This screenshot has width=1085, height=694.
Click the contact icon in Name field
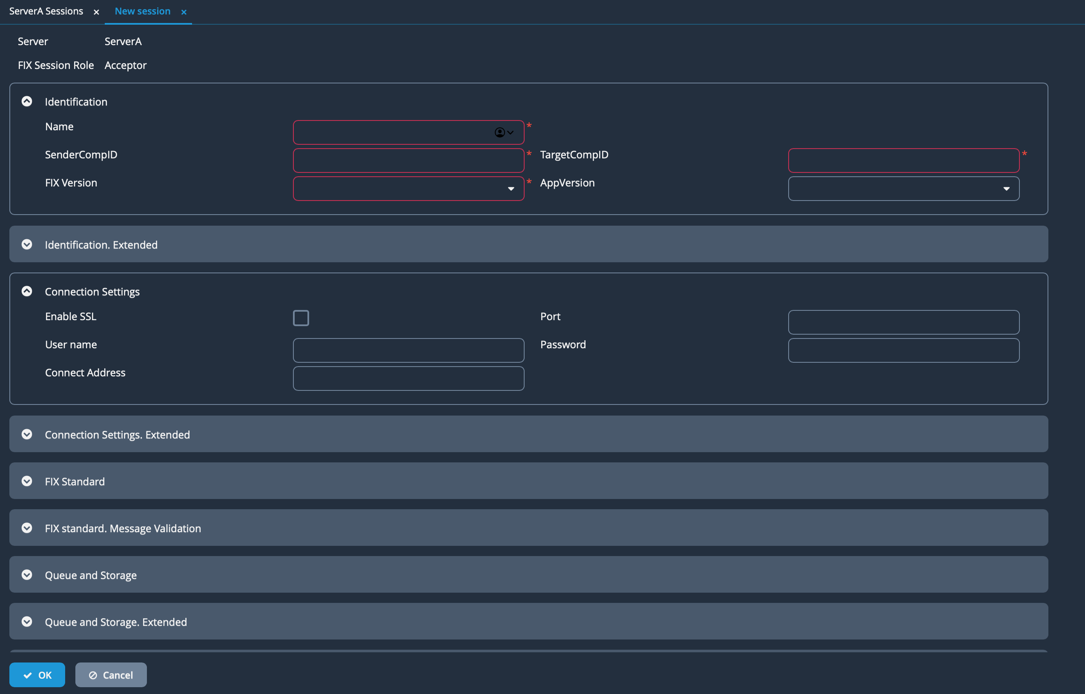(x=499, y=132)
